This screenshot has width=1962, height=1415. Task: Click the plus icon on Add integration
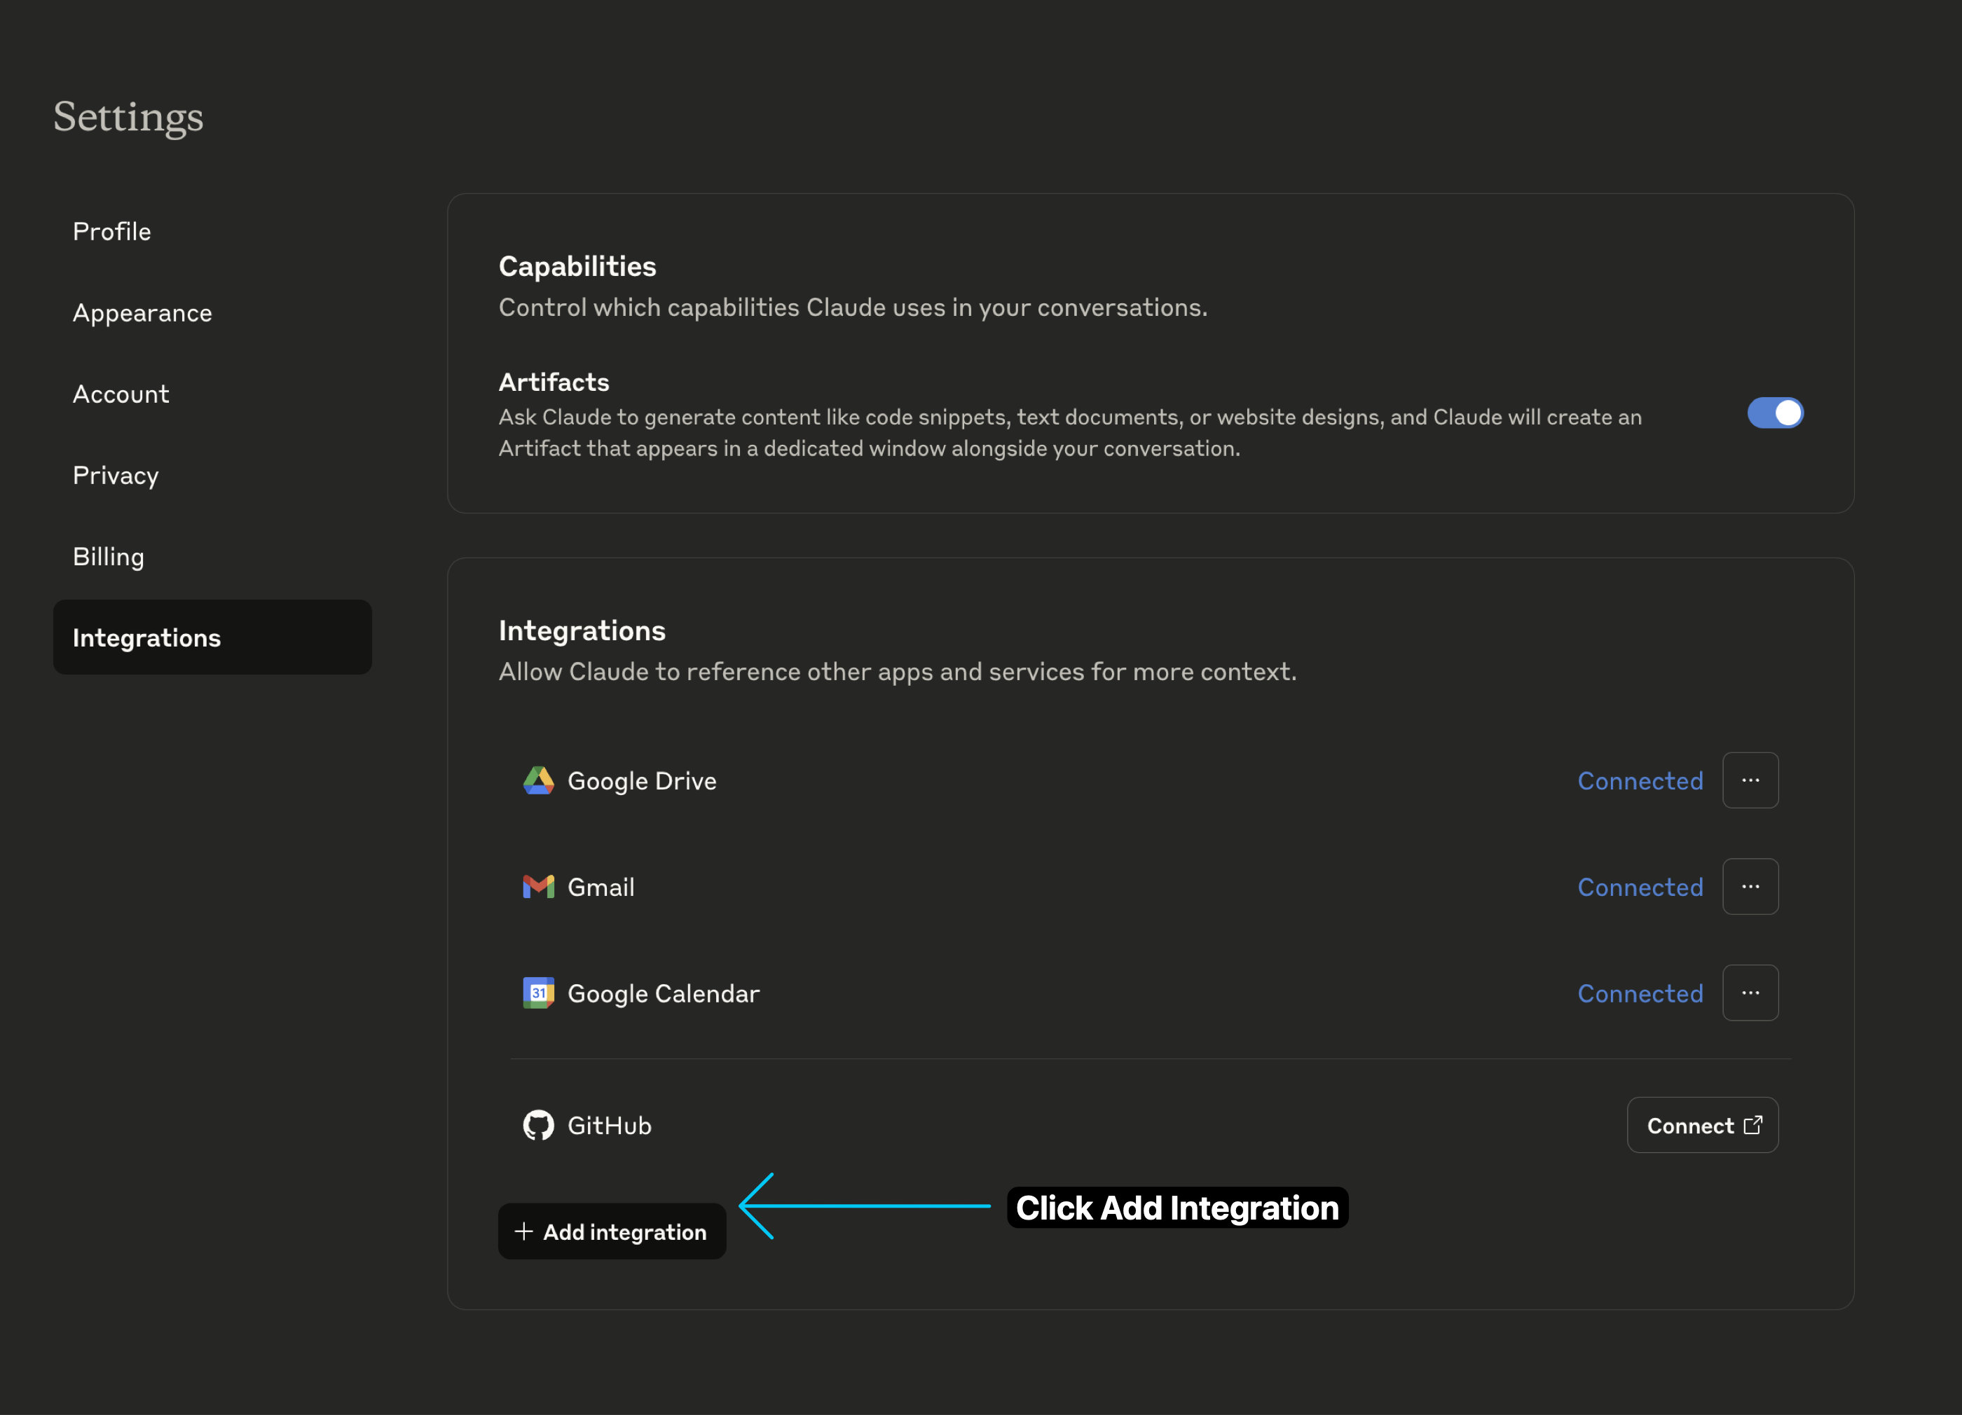(x=523, y=1231)
